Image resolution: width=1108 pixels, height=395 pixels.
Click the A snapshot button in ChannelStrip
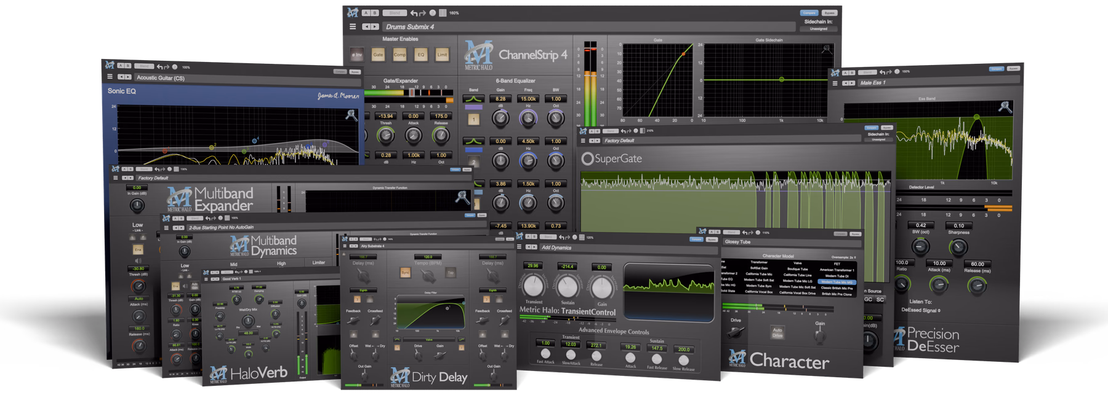[366, 13]
